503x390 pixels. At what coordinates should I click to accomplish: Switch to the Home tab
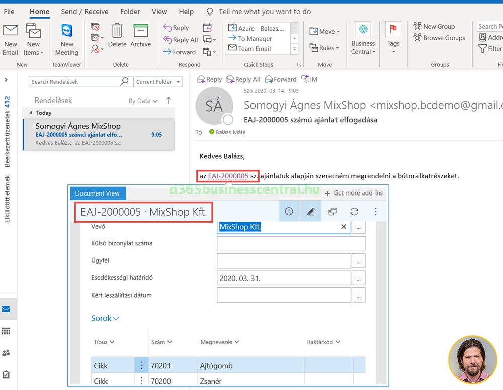point(39,12)
